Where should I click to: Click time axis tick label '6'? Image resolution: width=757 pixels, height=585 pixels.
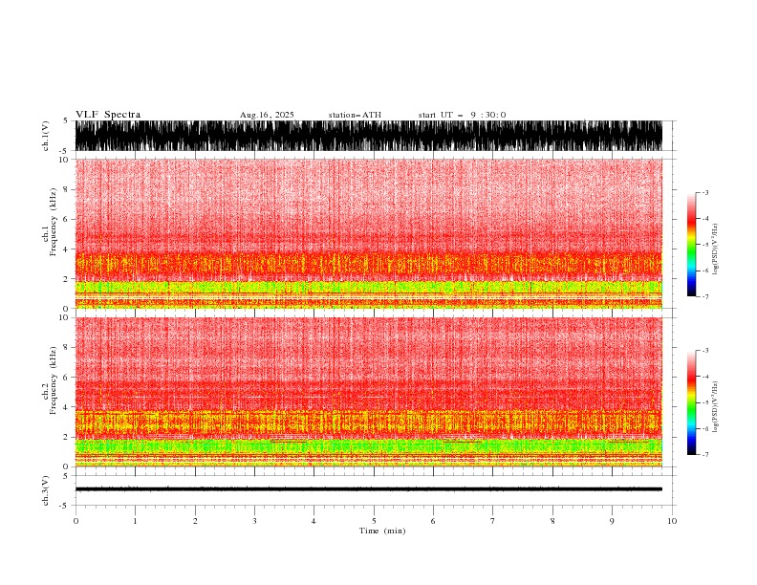click(x=433, y=521)
